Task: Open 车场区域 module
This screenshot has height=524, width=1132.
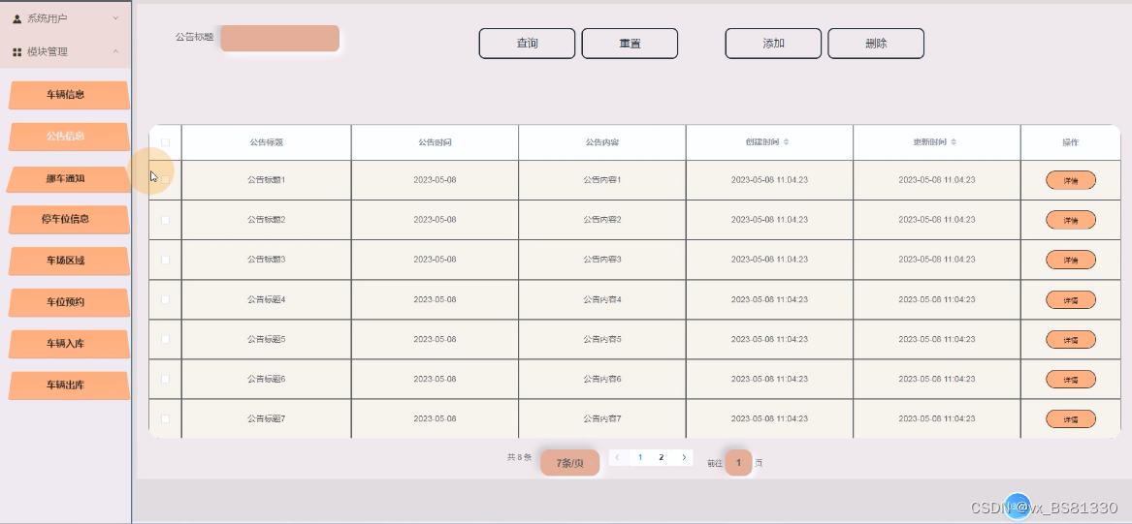Action: (x=69, y=261)
